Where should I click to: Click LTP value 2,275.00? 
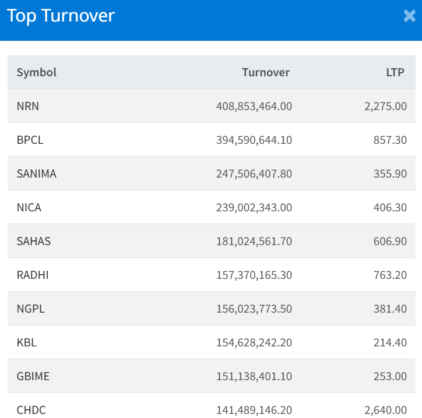pos(385,106)
